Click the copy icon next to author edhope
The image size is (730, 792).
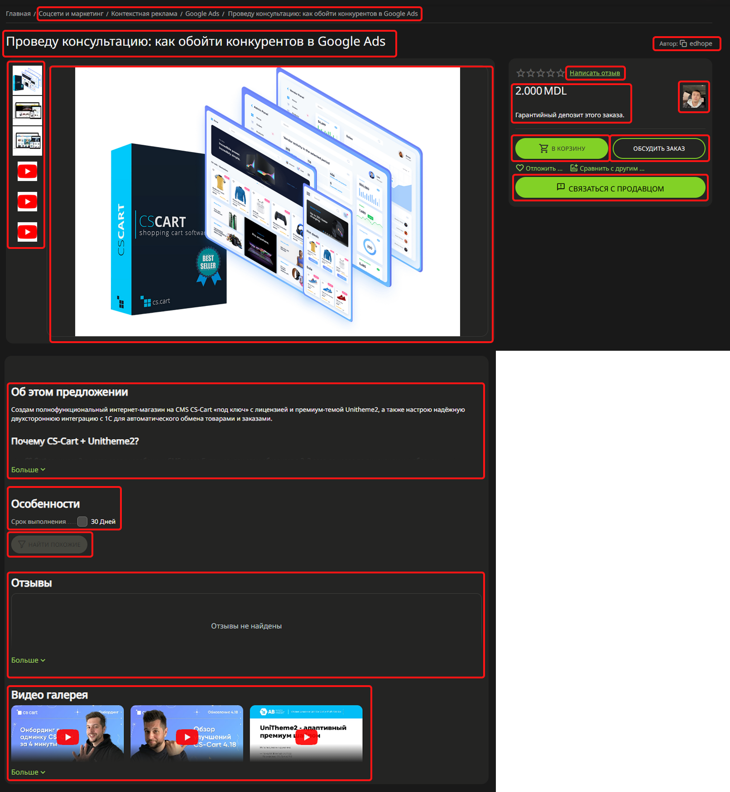point(683,44)
